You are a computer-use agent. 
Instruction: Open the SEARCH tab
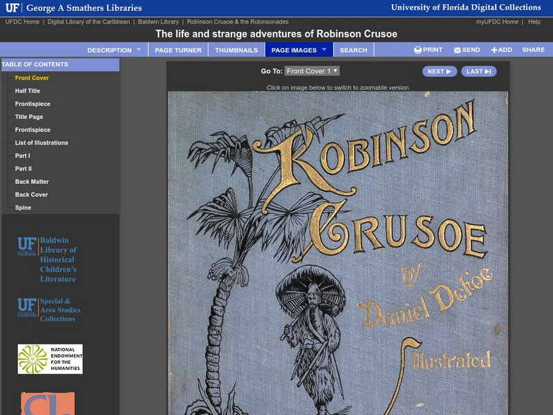[x=353, y=49]
